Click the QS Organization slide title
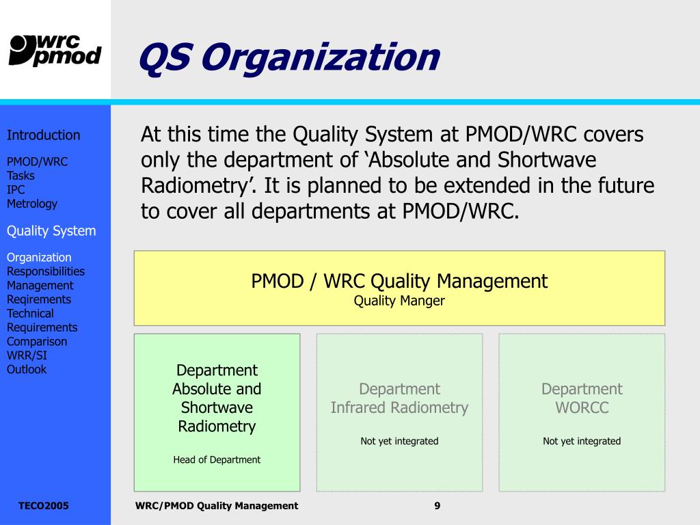The width and height of the screenshot is (700, 525). (289, 57)
